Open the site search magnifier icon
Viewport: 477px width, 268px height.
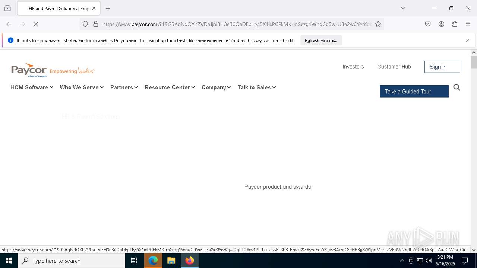coord(457,87)
